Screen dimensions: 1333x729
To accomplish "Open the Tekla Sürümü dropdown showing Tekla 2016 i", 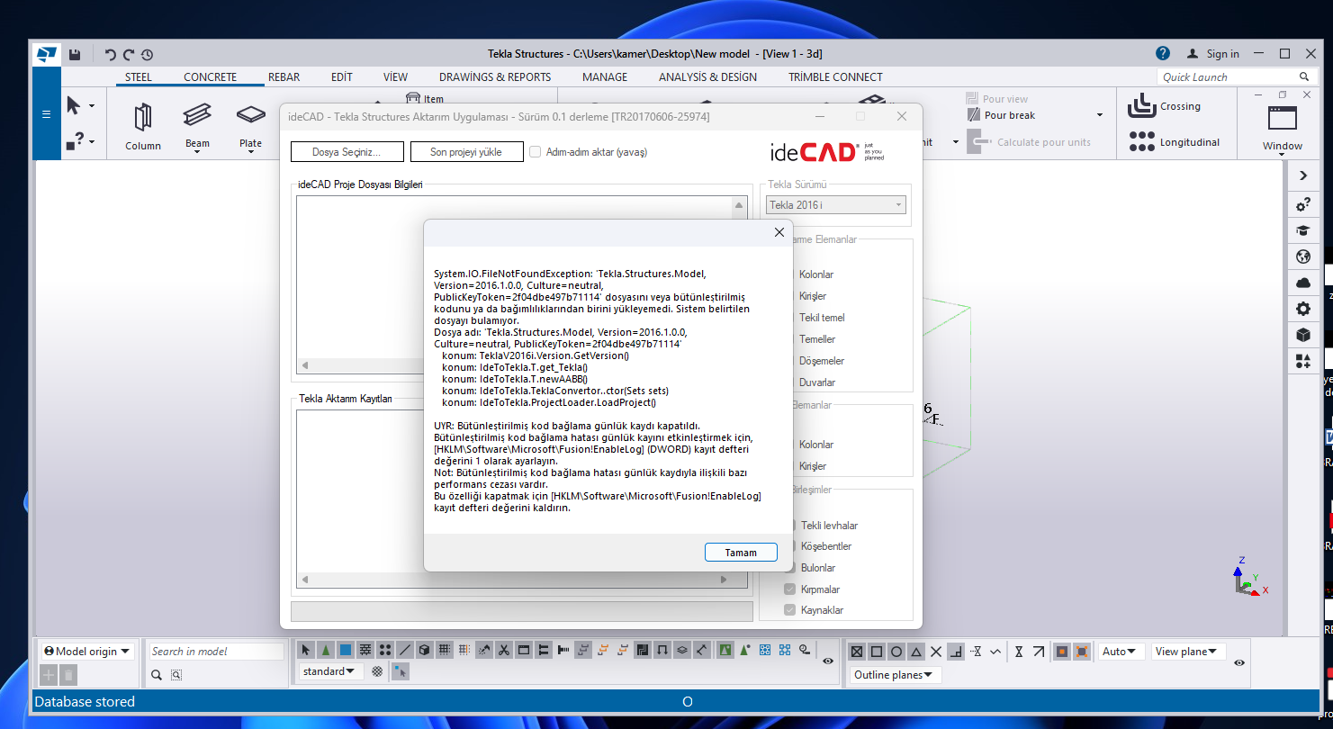I will pyautogui.click(x=835, y=205).
